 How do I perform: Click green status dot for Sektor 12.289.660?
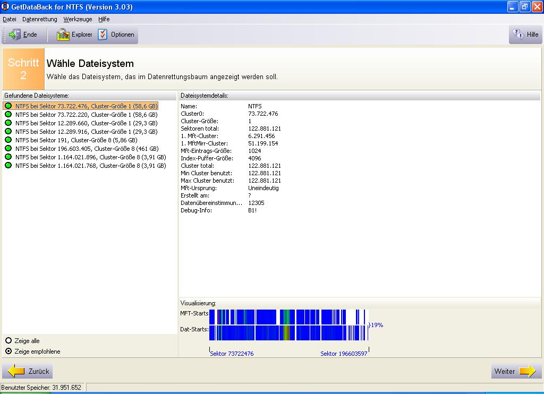click(8, 123)
